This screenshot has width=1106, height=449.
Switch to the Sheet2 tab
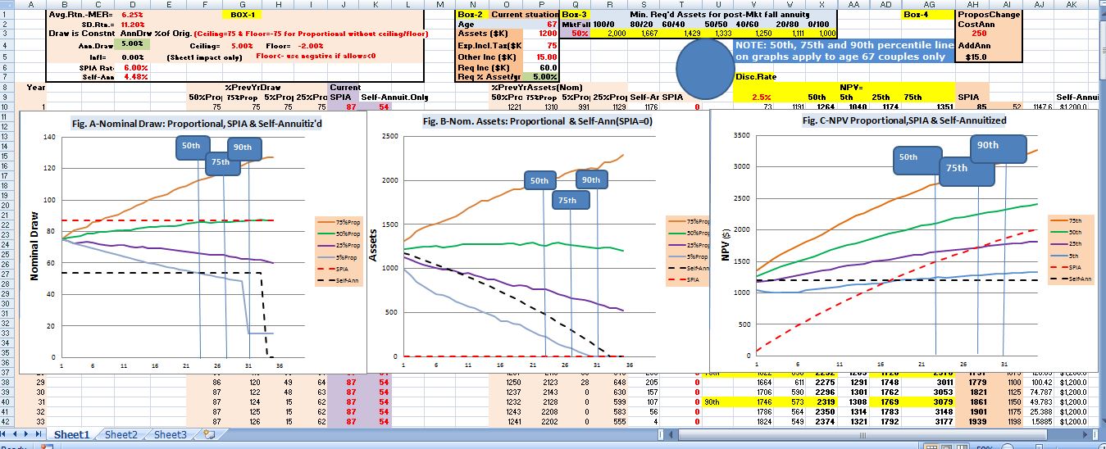click(x=121, y=434)
